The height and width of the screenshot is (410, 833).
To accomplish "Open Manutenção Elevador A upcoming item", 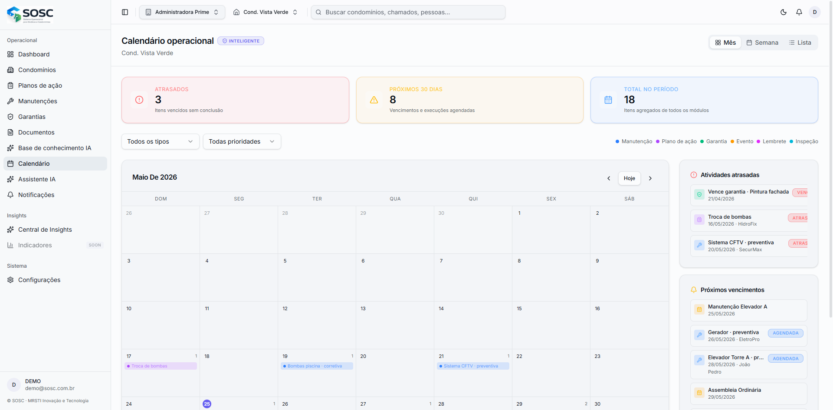I will click(x=749, y=310).
